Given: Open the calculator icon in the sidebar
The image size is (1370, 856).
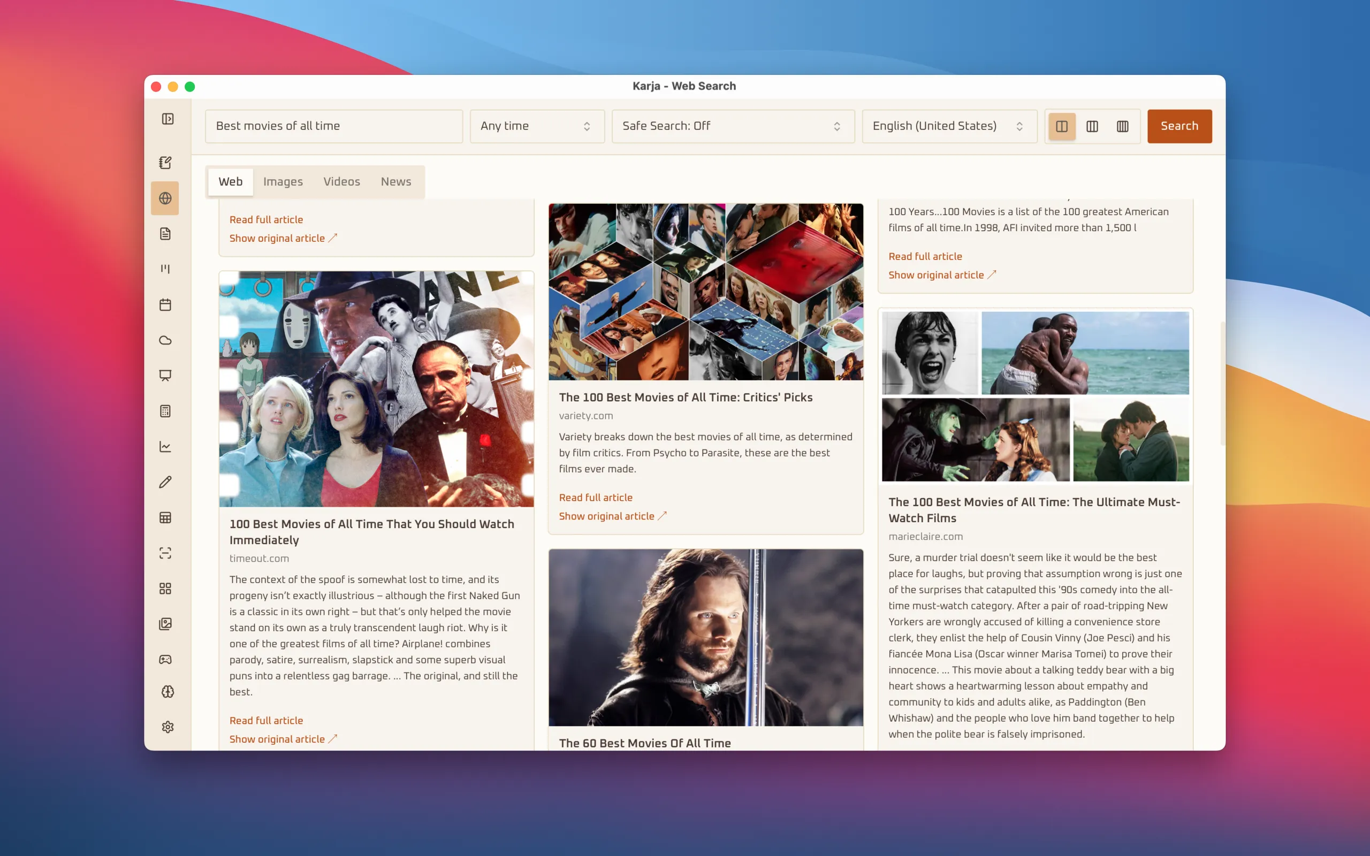Looking at the screenshot, I should tap(165, 411).
